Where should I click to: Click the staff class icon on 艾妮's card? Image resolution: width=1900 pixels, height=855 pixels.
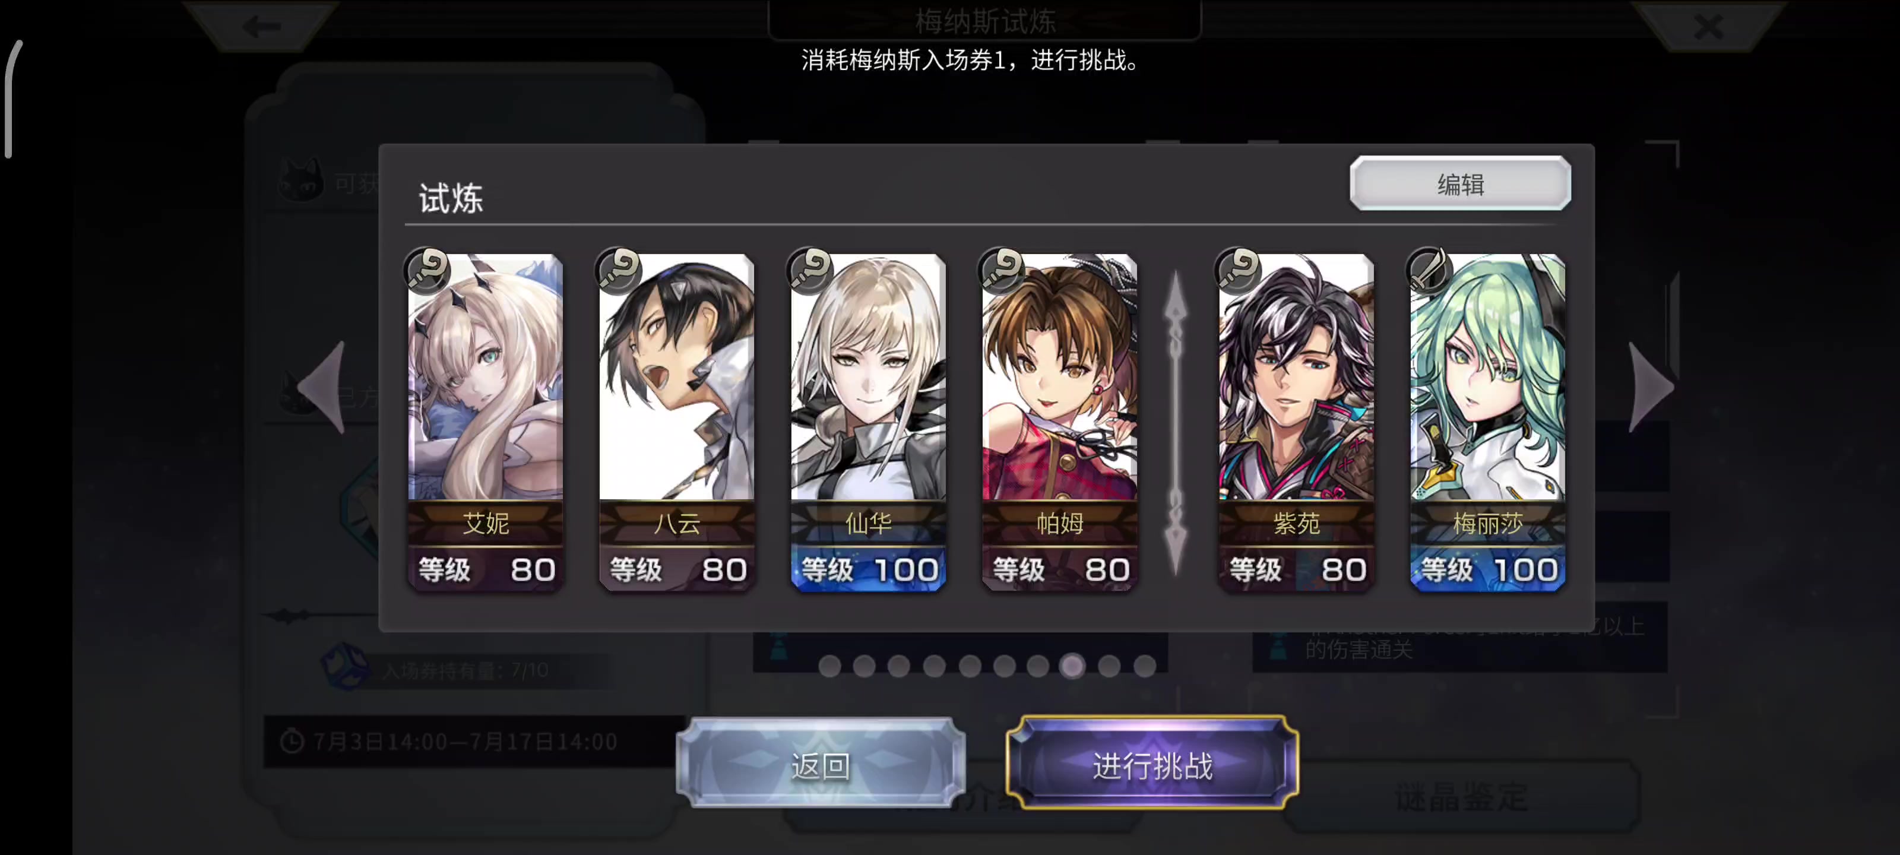427,270
